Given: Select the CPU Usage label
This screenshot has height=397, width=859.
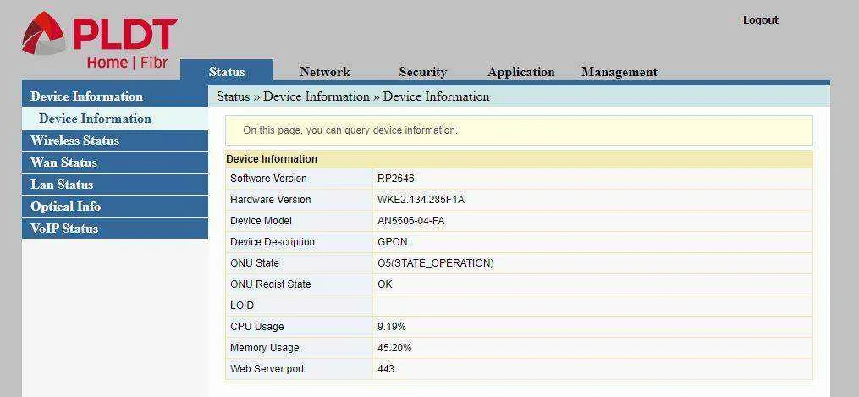Looking at the screenshot, I should tap(257, 327).
